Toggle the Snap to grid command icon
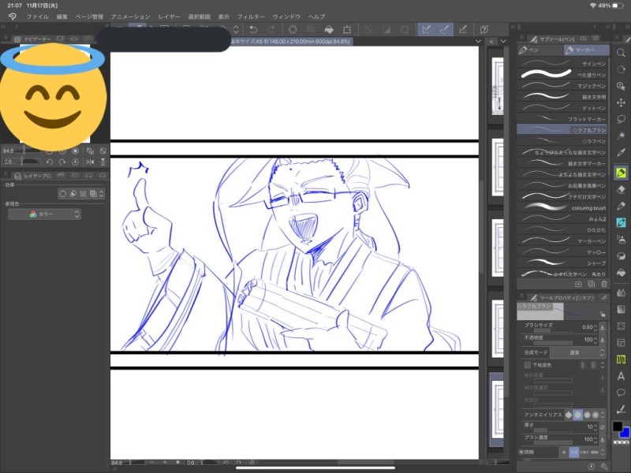This screenshot has height=473, width=631. pos(463,29)
